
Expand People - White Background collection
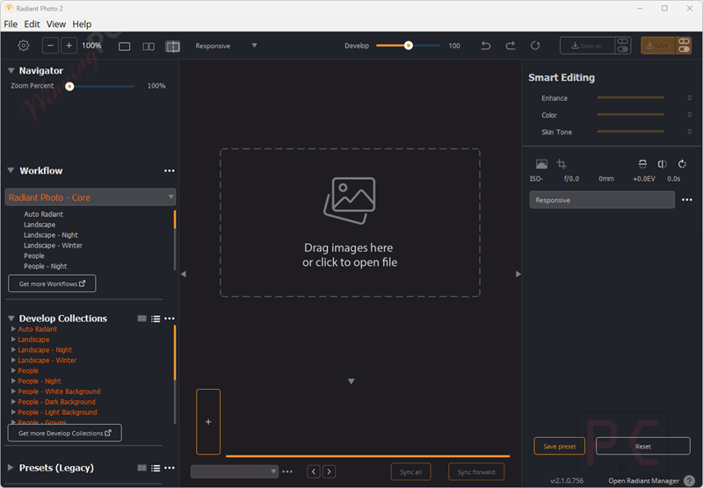coord(13,391)
